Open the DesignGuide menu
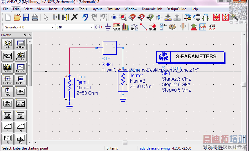 176,9
